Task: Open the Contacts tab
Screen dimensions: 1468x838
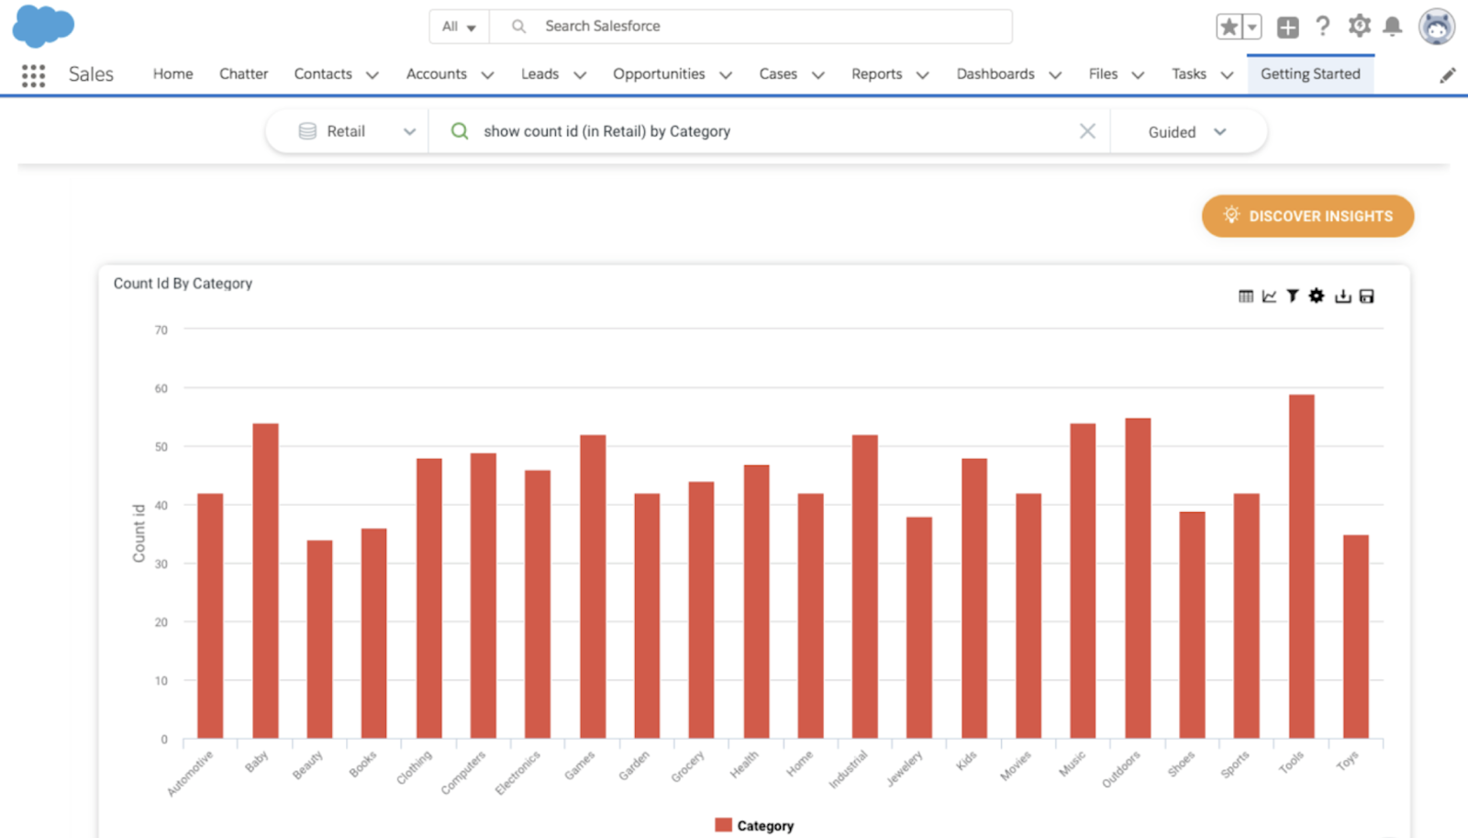Action: click(x=323, y=74)
